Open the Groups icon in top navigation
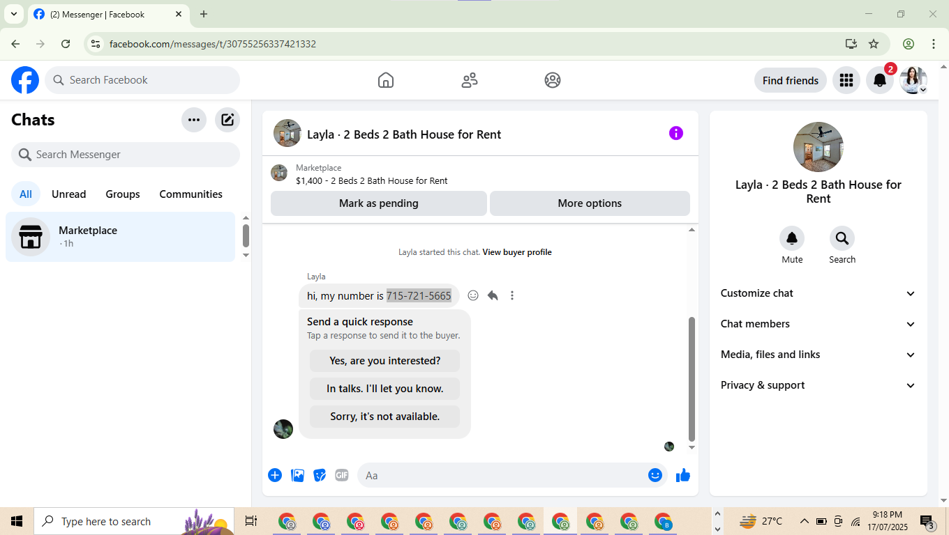Screen dimensions: 949x535 553,80
